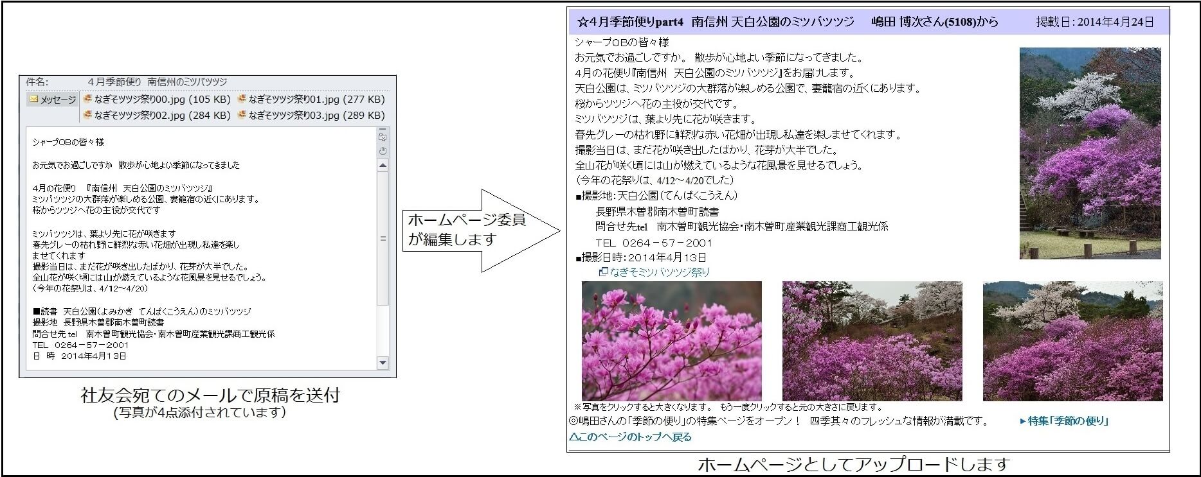Viewport: 1201px width, 477px height.
Task: Click the mail scrollbar's up arrow
Action: click(383, 166)
